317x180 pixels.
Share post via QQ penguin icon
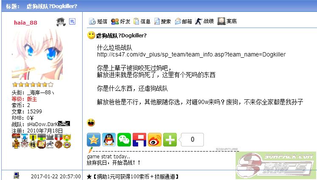(x=109, y=140)
